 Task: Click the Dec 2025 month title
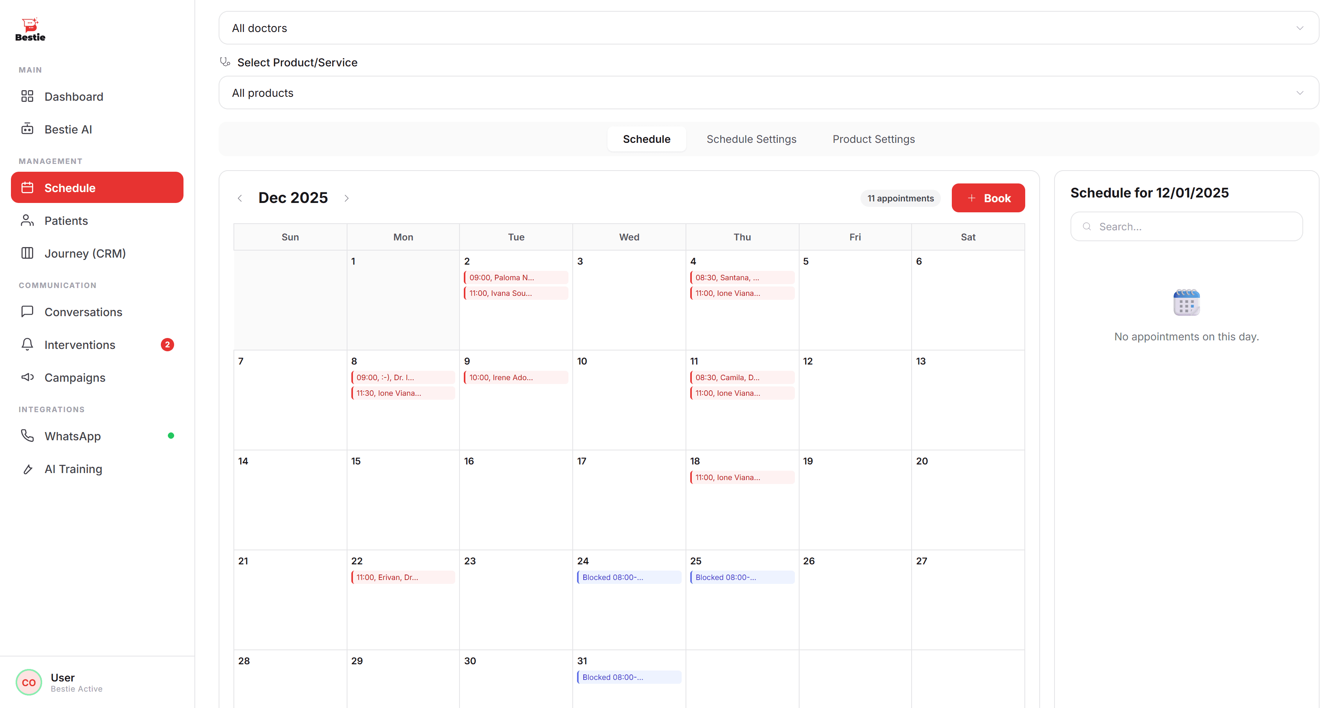[x=293, y=198]
